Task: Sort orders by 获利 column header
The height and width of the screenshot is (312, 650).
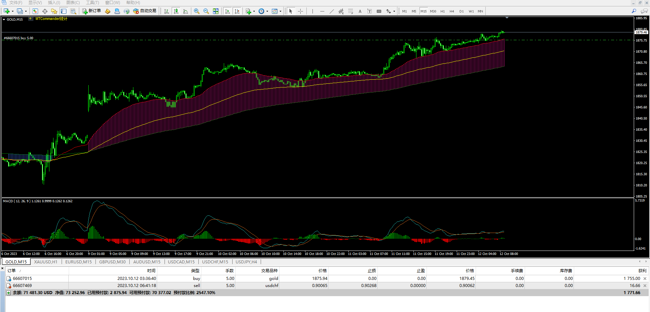Action: point(611,271)
